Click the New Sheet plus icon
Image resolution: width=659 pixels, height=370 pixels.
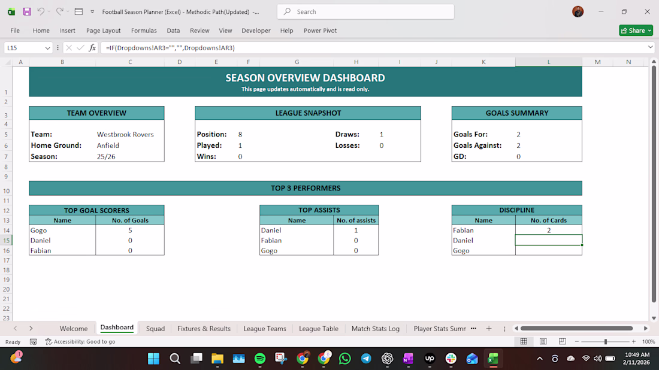[x=489, y=329]
